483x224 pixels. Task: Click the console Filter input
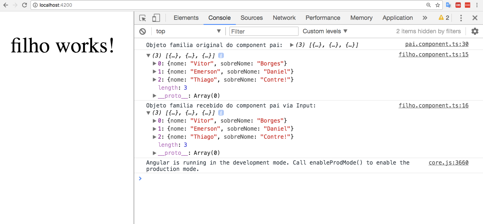coord(264,31)
